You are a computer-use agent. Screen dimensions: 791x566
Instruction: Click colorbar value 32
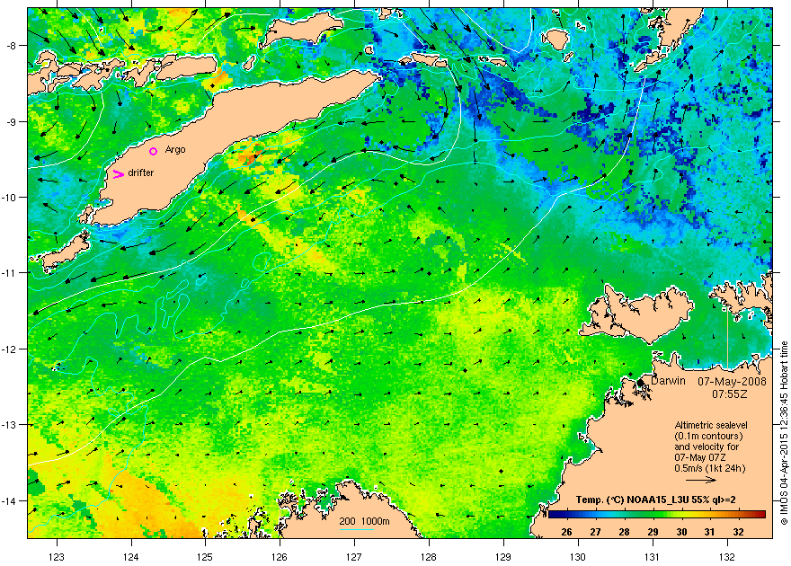pyautogui.click(x=739, y=532)
